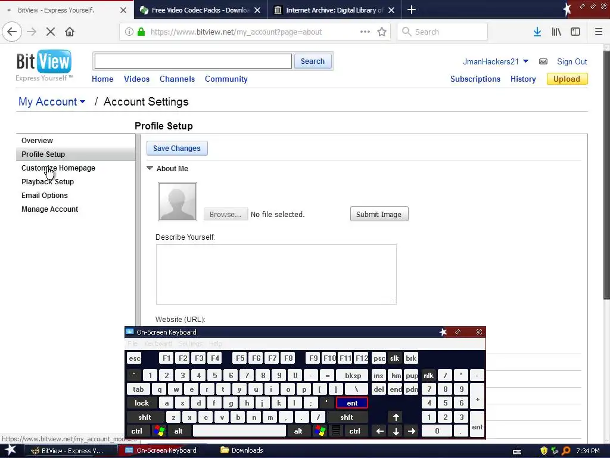Click the left alt key on the on-screen keyboard

(179, 431)
